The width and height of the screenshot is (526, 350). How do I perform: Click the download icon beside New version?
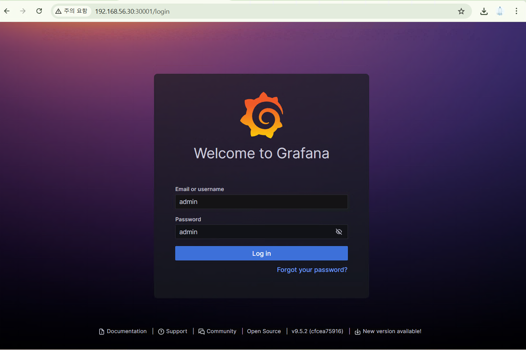358,332
